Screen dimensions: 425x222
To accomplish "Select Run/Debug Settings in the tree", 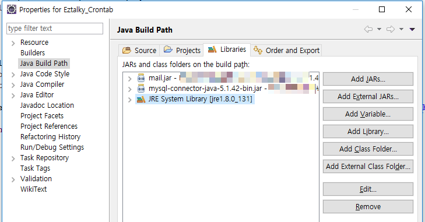I will click(52, 147).
